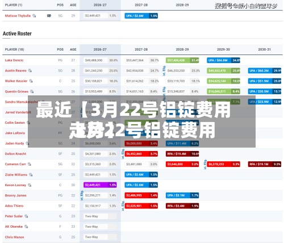Open the notes icon beside Peter Suder
Screen dimensions: 284x243
(26, 216)
